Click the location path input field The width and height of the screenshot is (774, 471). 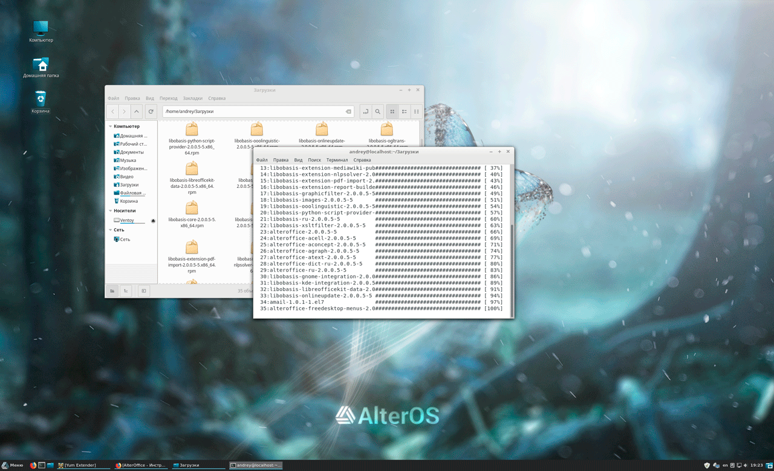(258, 112)
